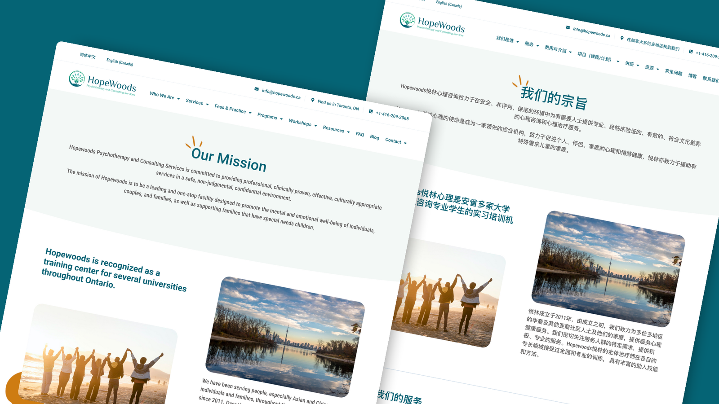
Task: Open the FAQ menu item
Action: 360,134
